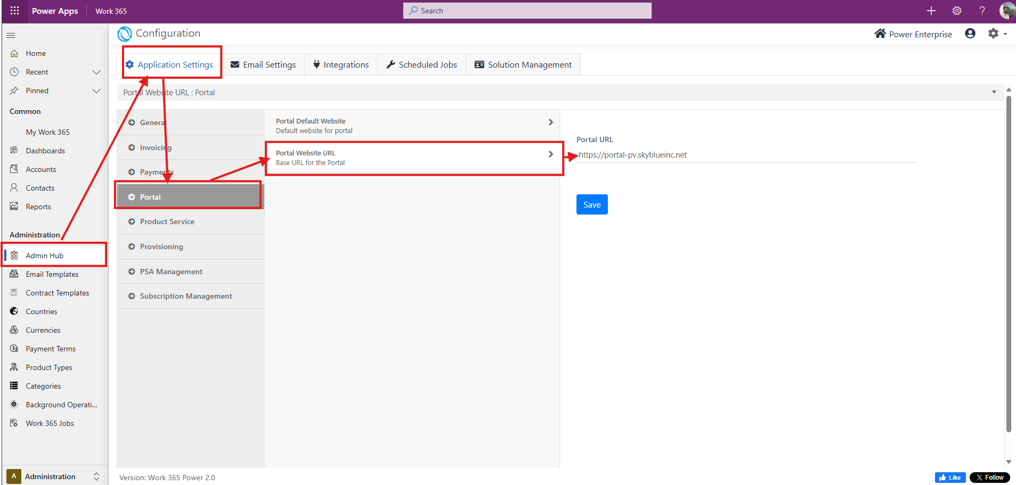The width and height of the screenshot is (1016, 485).
Task: Click the Facebook Like button
Action: (x=950, y=478)
